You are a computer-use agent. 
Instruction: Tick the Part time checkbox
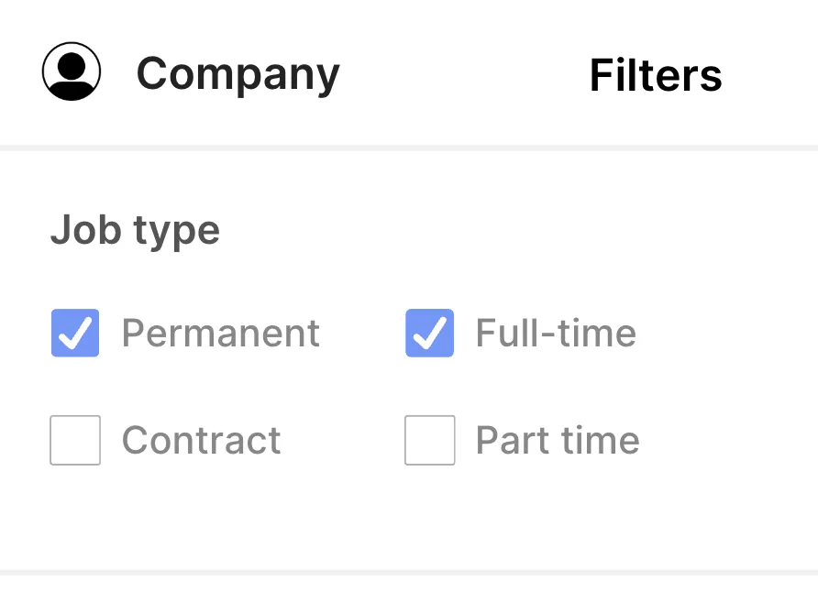(x=429, y=440)
